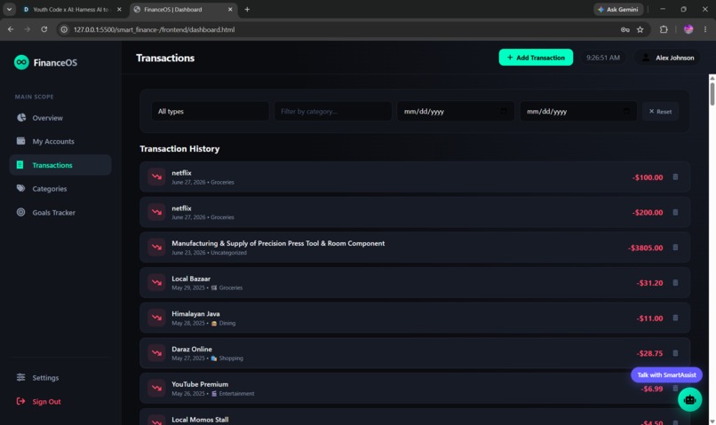The height and width of the screenshot is (425, 716).
Task: Click the -$3805.00 amount
Action: 645,248
